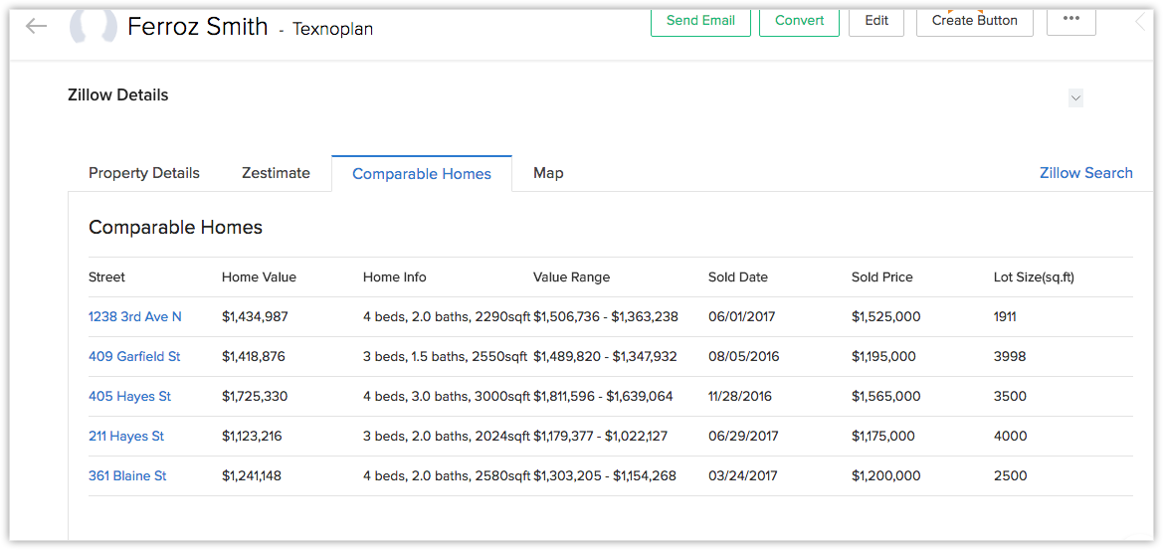The height and width of the screenshot is (550, 1163).
Task: Click the home value $1,418,876
Action: point(254,356)
